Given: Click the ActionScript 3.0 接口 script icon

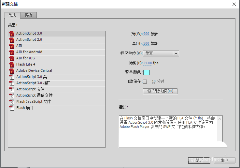Looking at the screenshot, I should (x=12, y=83).
